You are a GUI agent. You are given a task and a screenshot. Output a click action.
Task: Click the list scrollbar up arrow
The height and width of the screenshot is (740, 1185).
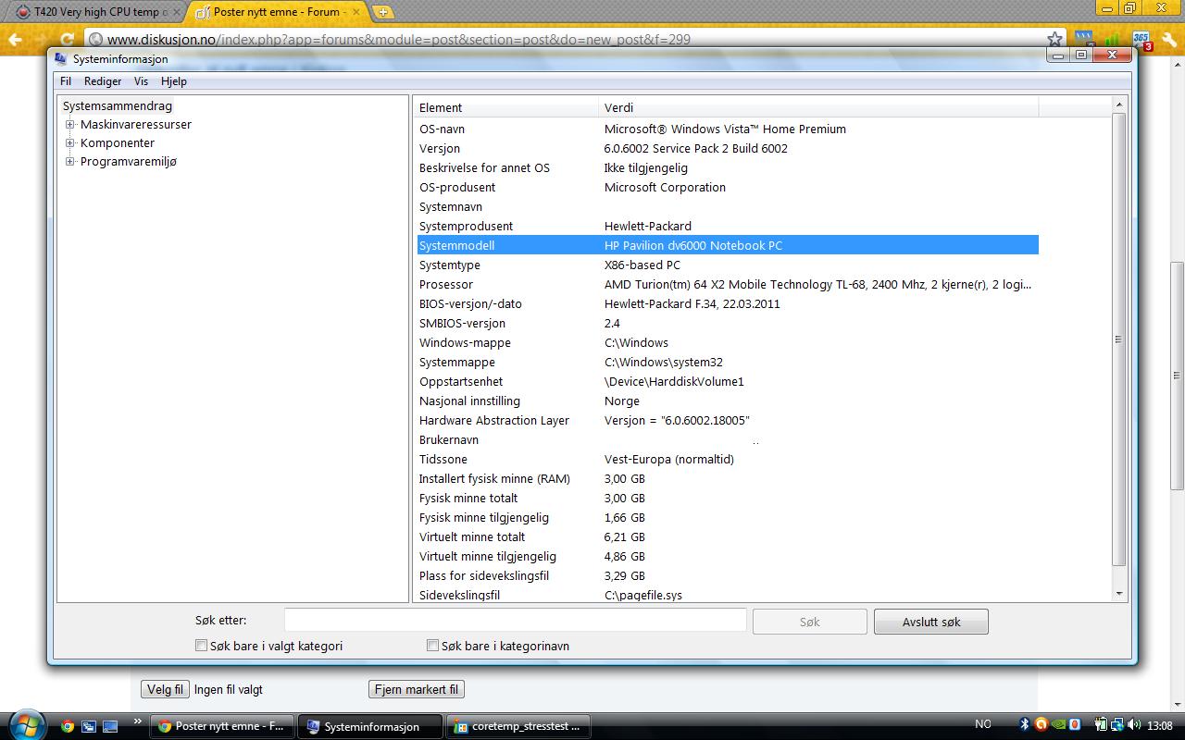tap(1118, 105)
